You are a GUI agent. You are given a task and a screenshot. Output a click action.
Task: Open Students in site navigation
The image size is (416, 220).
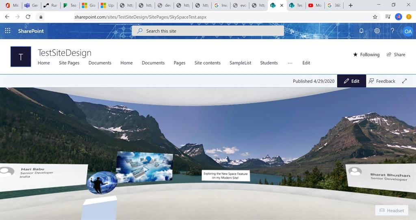(269, 63)
